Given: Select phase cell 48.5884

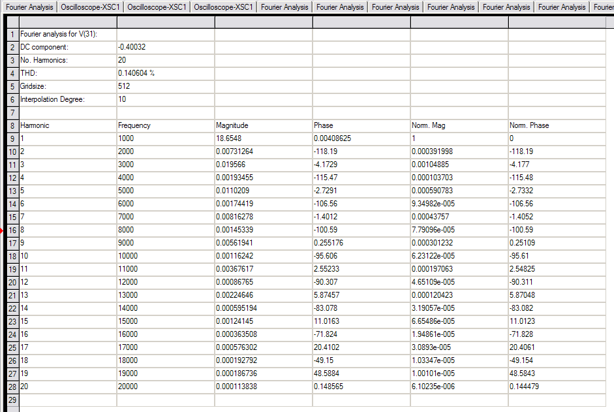Looking at the screenshot, I should pyautogui.click(x=361, y=373).
